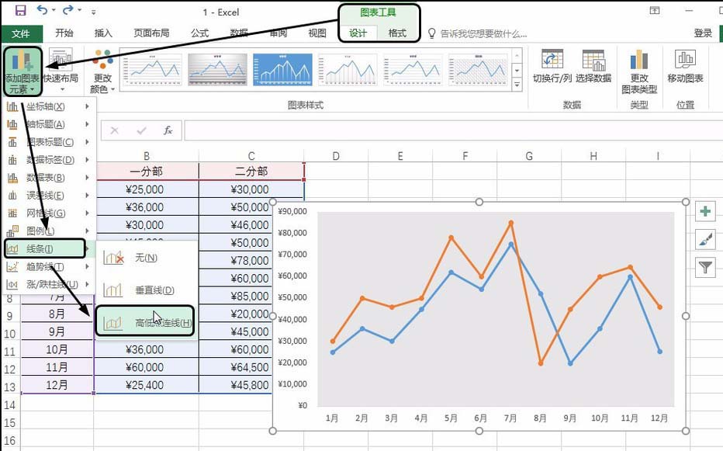The image size is (723, 451).
Task: Switch to the 开始 ribbon tab
Action: click(x=64, y=33)
